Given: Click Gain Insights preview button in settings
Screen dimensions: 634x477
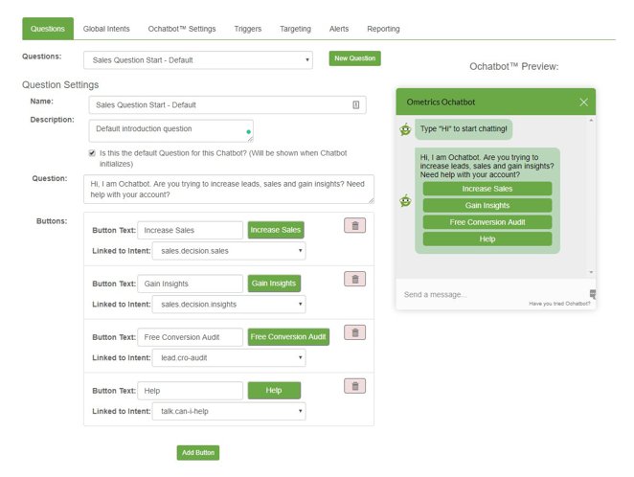Looking at the screenshot, I should (274, 284).
